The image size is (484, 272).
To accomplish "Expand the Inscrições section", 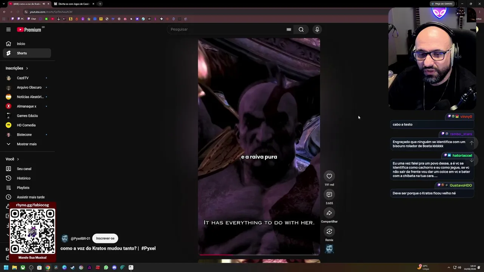I will [x=17, y=68].
